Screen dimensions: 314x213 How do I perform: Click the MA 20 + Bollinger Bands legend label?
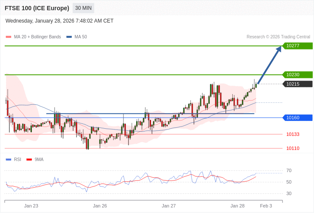tap(37, 37)
